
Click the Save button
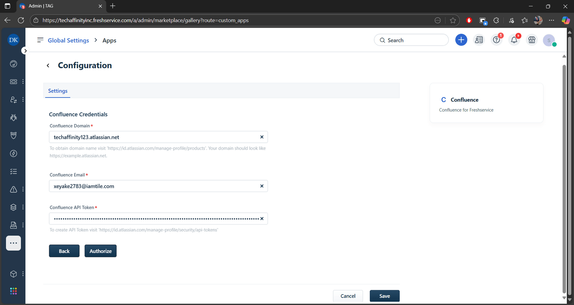click(385, 296)
